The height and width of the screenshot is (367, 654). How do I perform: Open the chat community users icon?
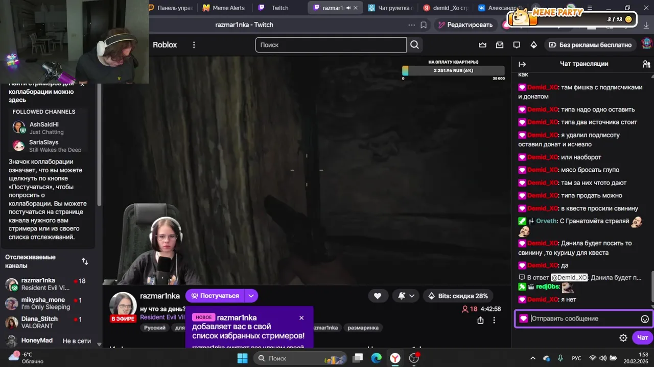[646, 64]
